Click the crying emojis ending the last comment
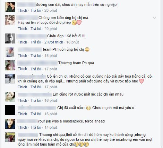 81,144
